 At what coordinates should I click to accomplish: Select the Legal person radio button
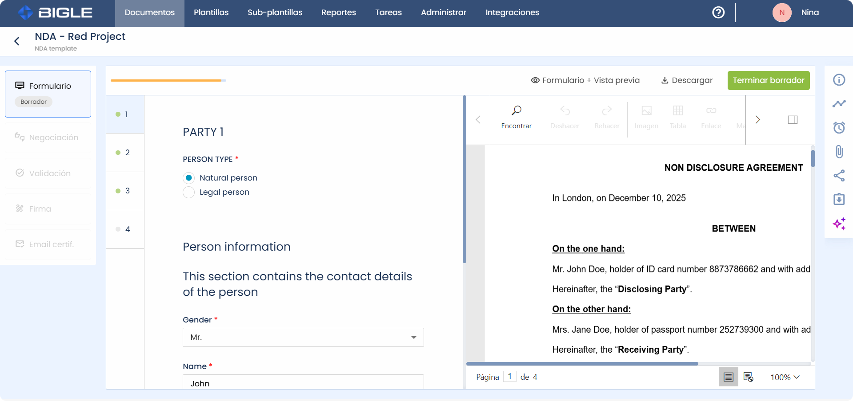[x=189, y=192]
